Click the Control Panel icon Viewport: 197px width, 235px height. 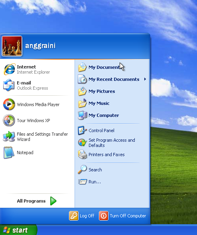[x=82, y=131]
